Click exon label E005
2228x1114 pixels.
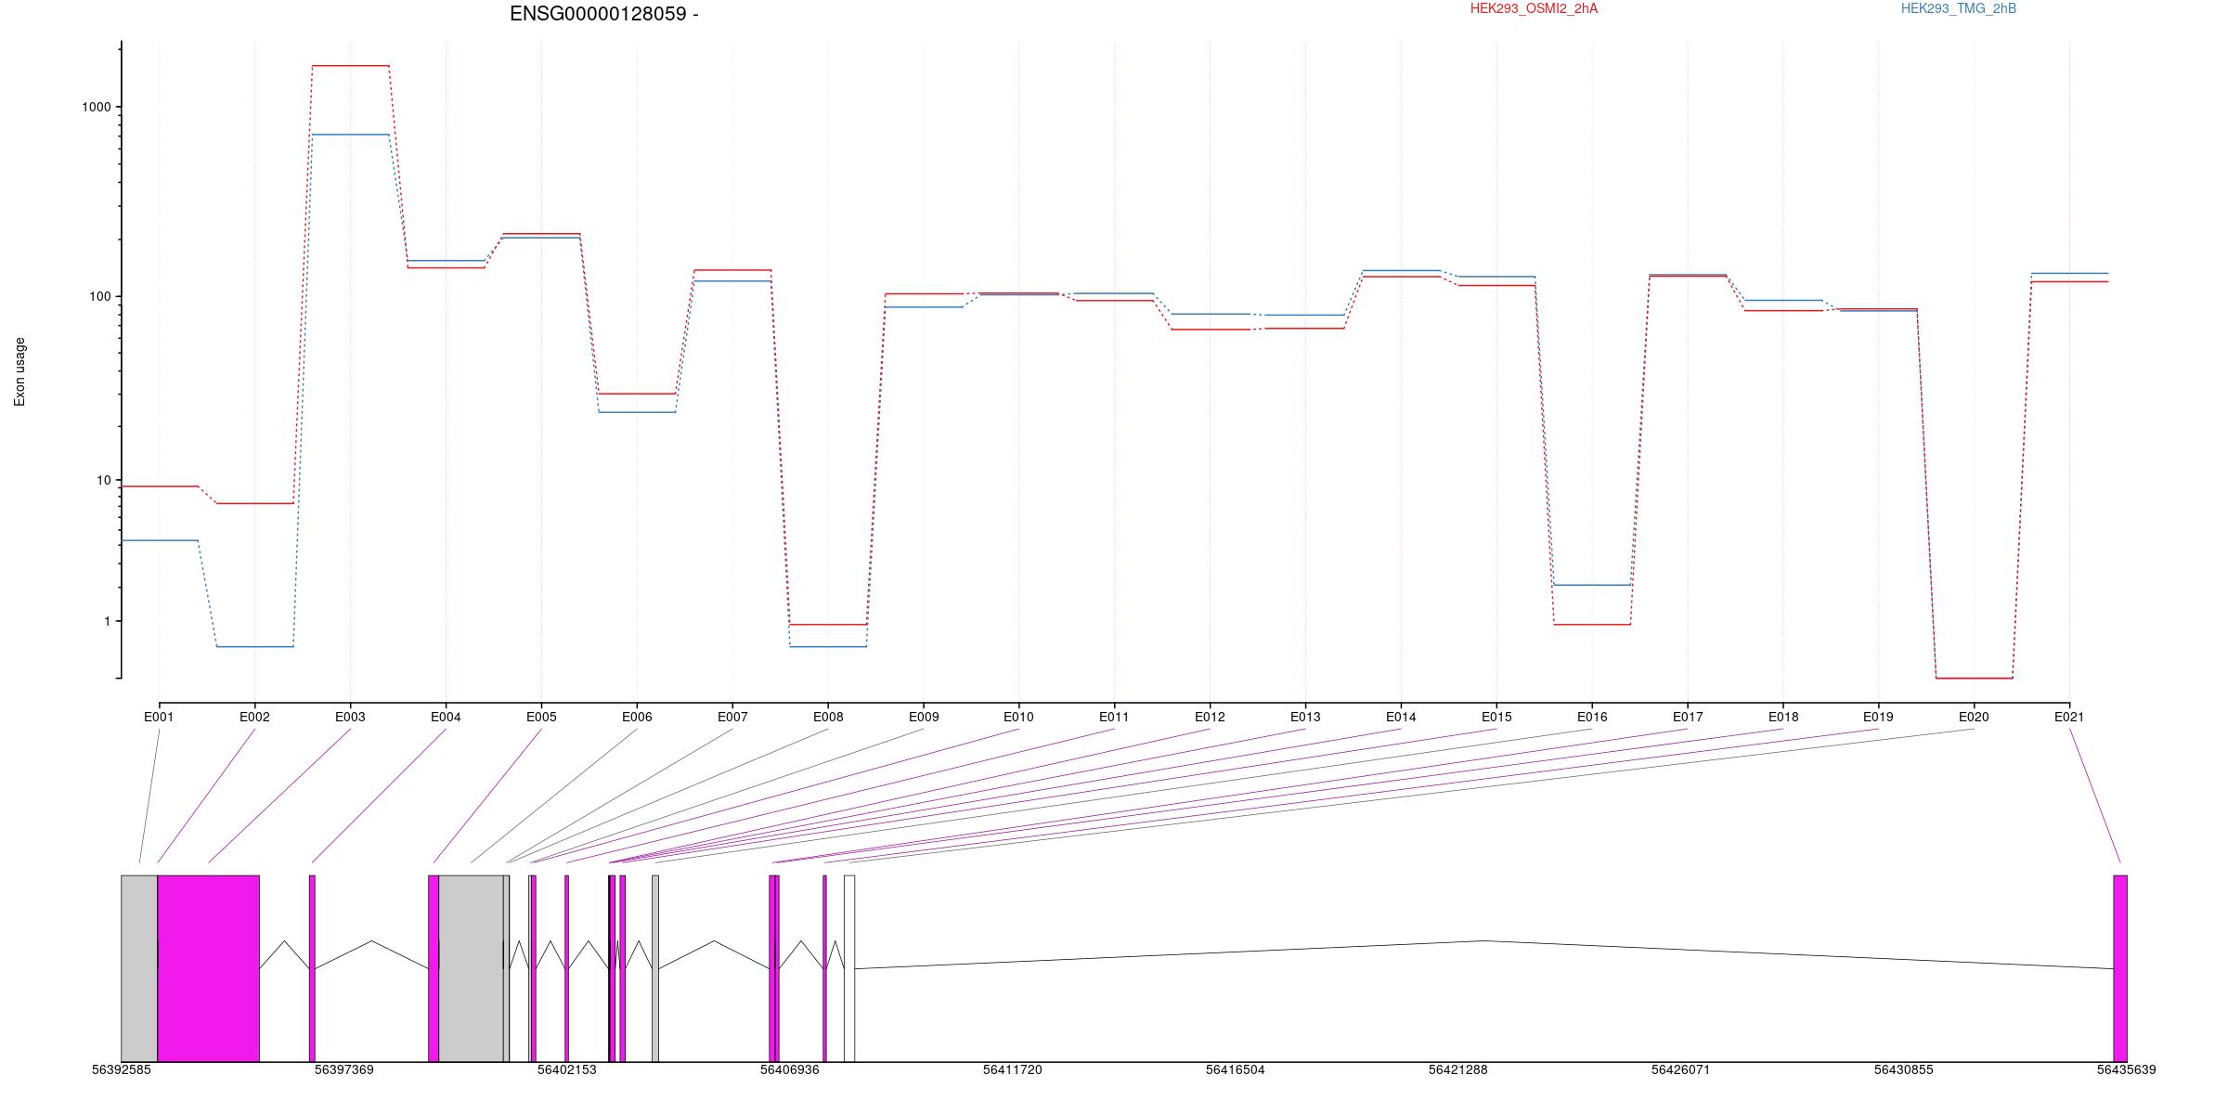[541, 717]
